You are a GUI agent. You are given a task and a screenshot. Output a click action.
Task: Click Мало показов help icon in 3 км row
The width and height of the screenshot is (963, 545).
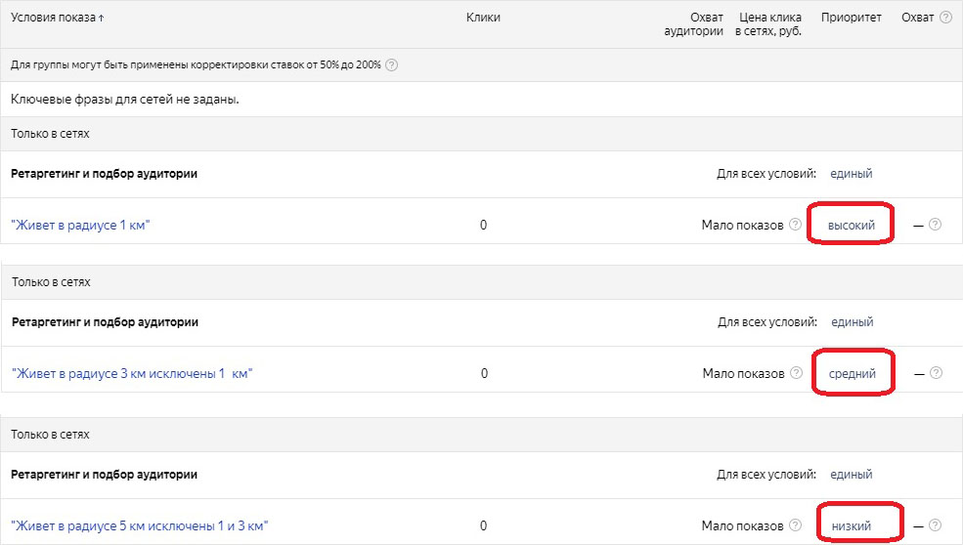[796, 373]
